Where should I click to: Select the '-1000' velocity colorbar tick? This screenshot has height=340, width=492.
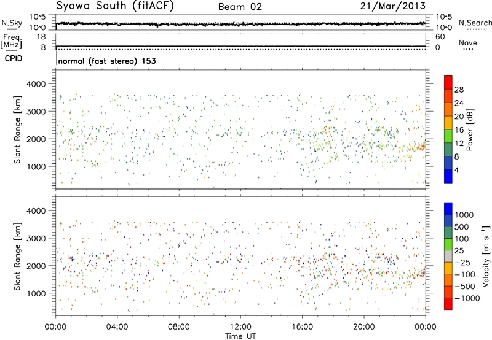coord(467,298)
